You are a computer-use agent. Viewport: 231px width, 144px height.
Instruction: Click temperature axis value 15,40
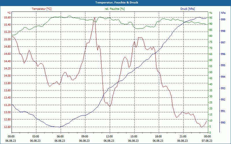[8, 25]
